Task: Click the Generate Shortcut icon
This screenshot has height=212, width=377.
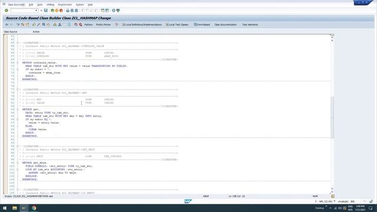Action: pos(107,11)
